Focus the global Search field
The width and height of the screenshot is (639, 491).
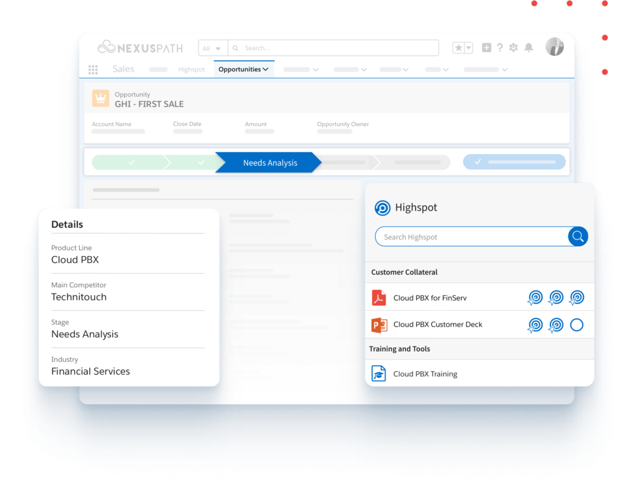[x=333, y=48]
